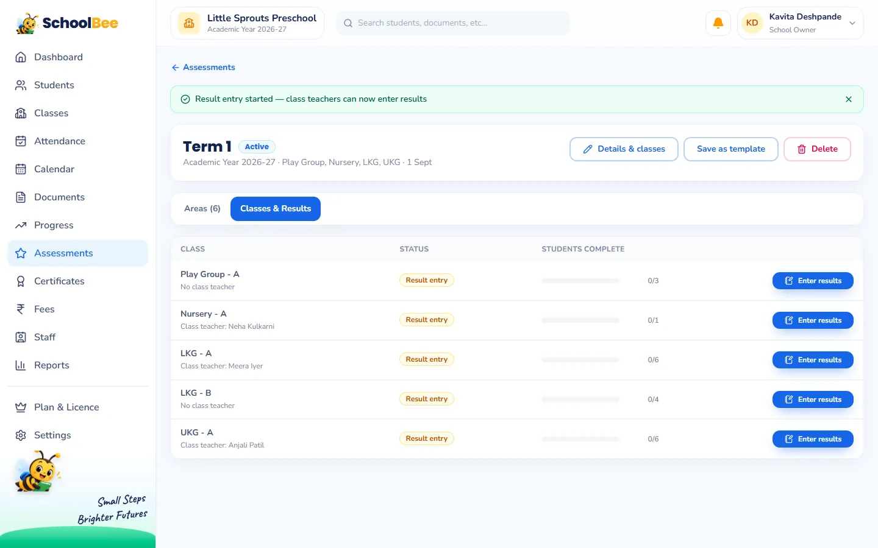The width and height of the screenshot is (878, 548).
Task: Select the Classes & Results tab
Action: (x=276, y=209)
